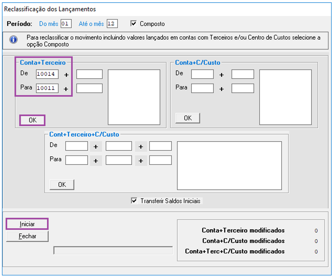Click Cont+Terceiro+C/Custo Para third field
The image size is (334, 277).
pos(160,160)
